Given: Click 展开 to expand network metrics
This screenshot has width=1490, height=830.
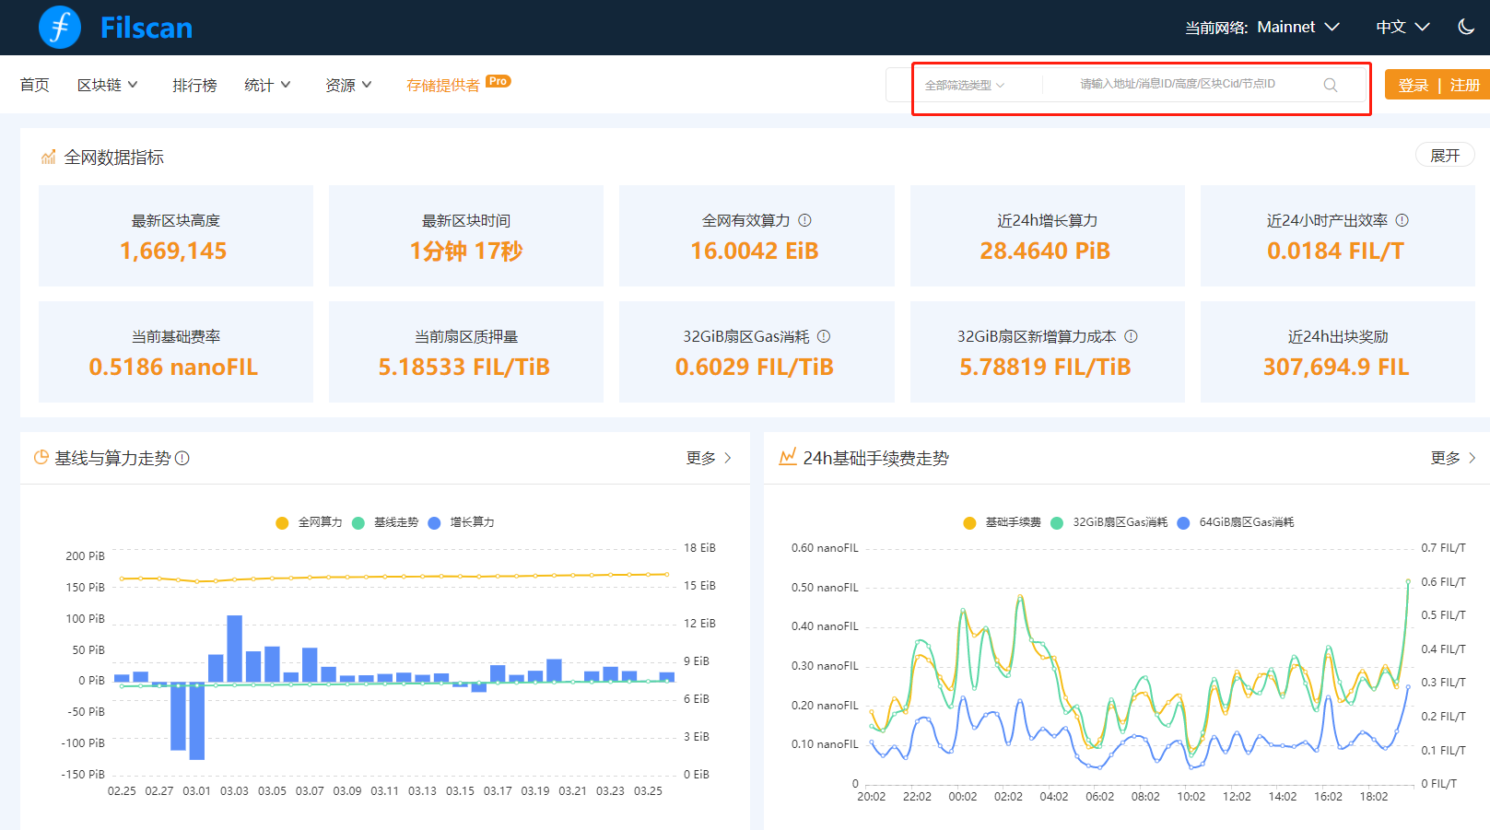Looking at the screenshot, I should (x=1444, y=156).
